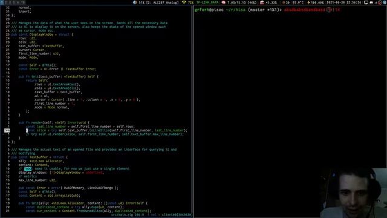Image resolution: width=387 pixels, height=218 pixels.
Task: Click the battery lightning bolt icon
Action: click(308, 2)
